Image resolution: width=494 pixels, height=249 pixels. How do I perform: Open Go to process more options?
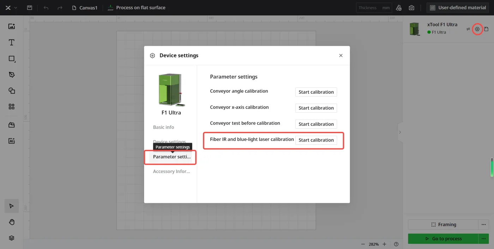(x=484, y=238)
